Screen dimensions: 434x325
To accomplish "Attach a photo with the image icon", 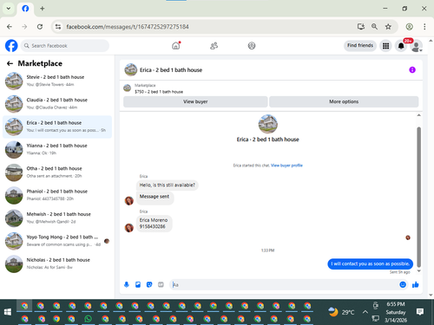I will click(x=138, y=284).
